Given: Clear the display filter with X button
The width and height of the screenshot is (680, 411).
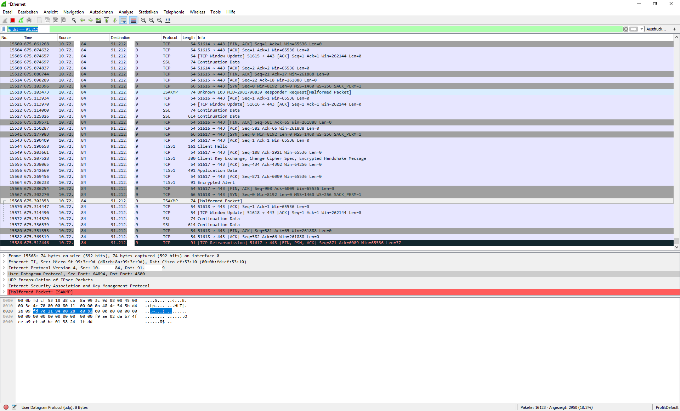Looking at the screenshot, I should [626, 29].
